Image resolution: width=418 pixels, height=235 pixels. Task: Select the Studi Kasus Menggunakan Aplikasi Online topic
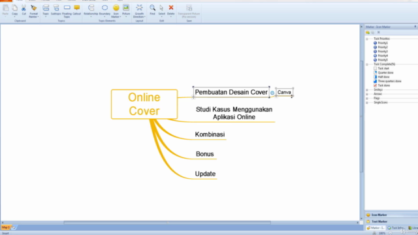(x=234, y=113)
